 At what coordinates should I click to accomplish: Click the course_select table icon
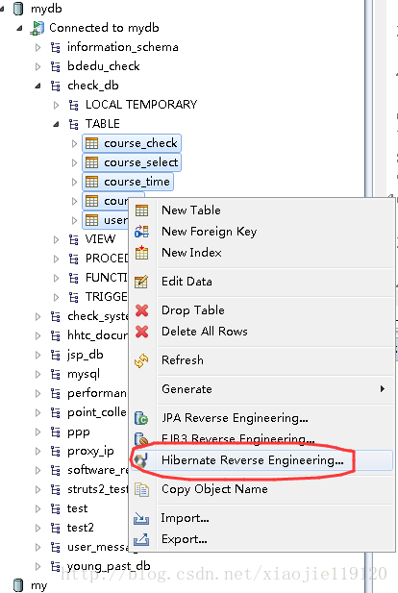pyautogui.click(x=91, y=162)
